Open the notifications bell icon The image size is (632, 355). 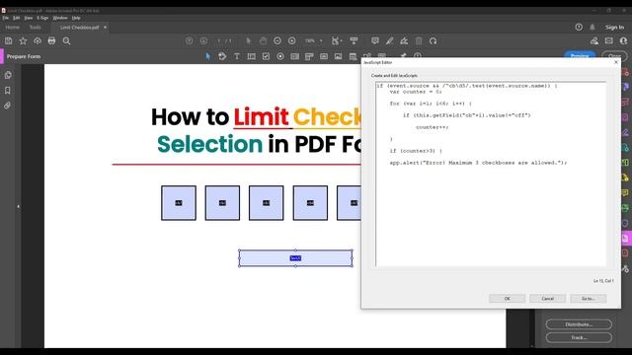pyautogui.click(x=592, y=27)
